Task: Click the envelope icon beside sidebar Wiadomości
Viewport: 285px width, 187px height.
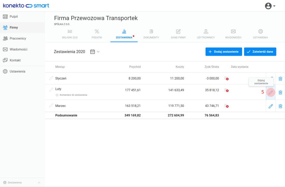Action: click(x=5, y=49)
